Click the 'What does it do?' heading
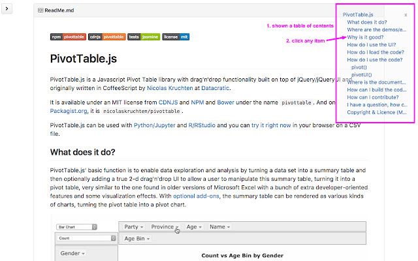The height and width of the screenshot is (261, 418). [x=83, y=152]
